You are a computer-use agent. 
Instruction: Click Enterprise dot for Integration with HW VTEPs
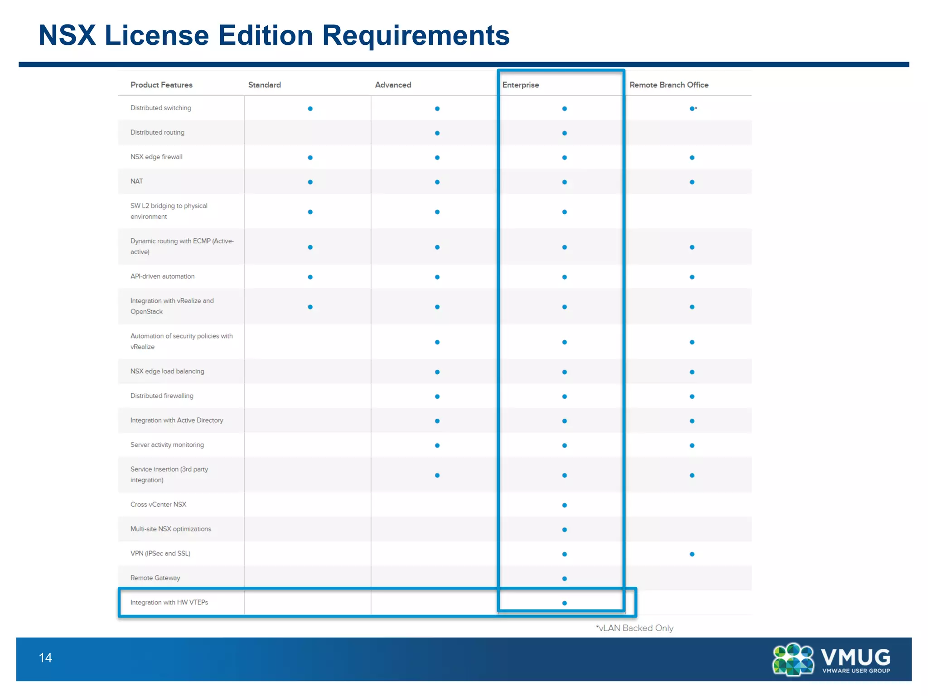[565, 604]
